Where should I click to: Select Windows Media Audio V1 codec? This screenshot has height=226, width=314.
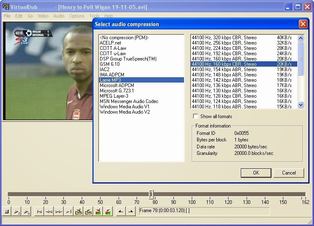click(x=141, y=107)
